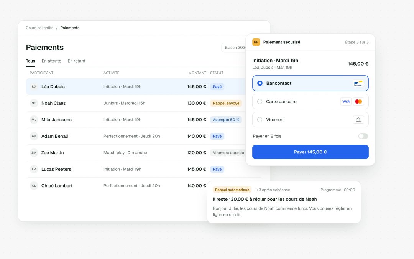Select the Bancontact payment option

pyautogui.click(x=310, y=83)
